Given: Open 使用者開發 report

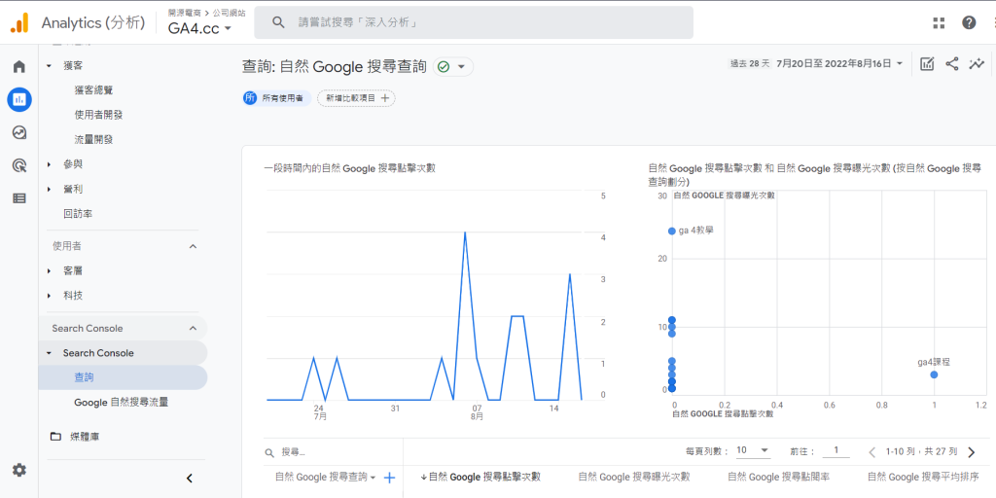Looking at the screenshot, I should coord(98,115).
